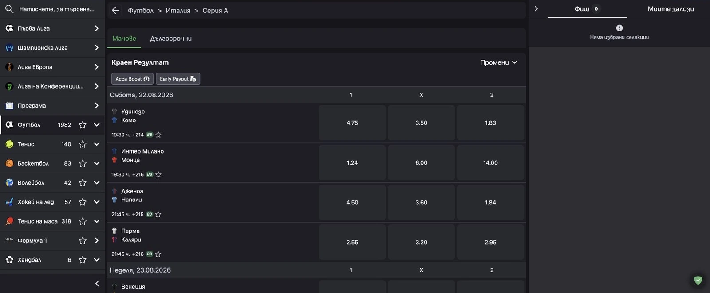
Task: Star the Интер Милано vs Монца match
Action: pos(158,174)
